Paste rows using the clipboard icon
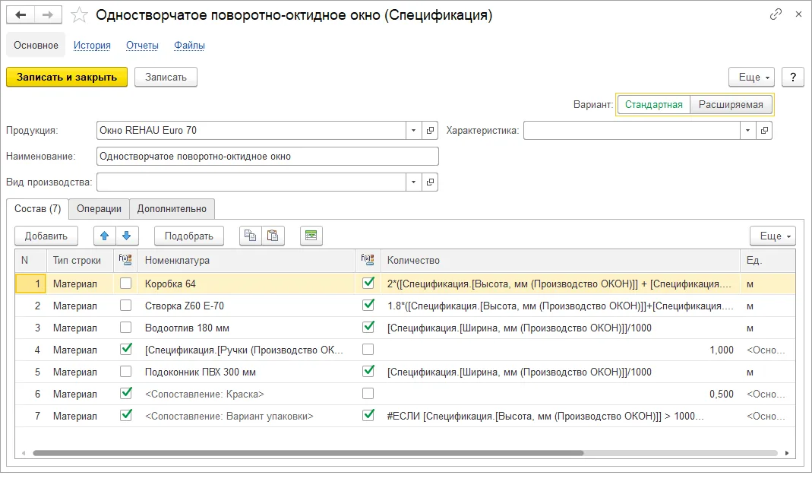The width and height of the screenshot is (812, 488). pyautogui.click(x=273, y=236)
